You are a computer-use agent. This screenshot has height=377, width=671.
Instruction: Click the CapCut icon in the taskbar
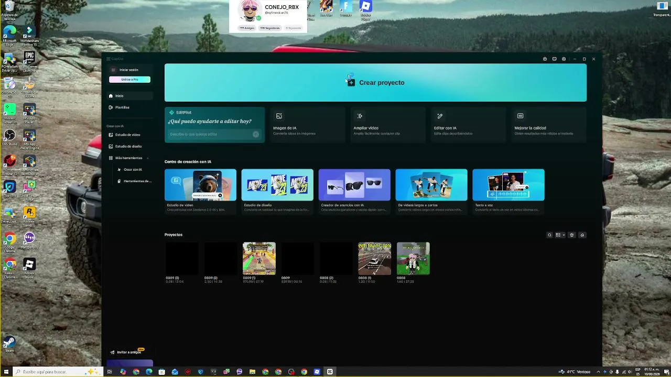click(x=330, y=372)
